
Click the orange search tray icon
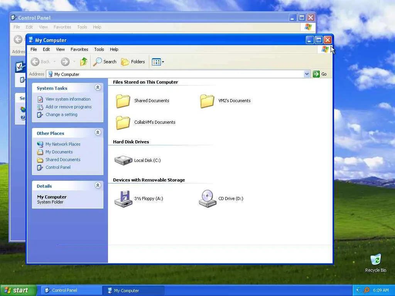[x=367, y=290]
